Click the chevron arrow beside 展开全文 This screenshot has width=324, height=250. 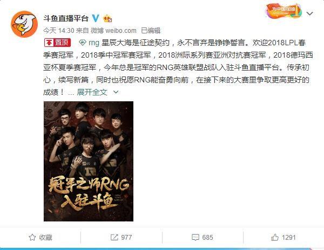(116, 92)
